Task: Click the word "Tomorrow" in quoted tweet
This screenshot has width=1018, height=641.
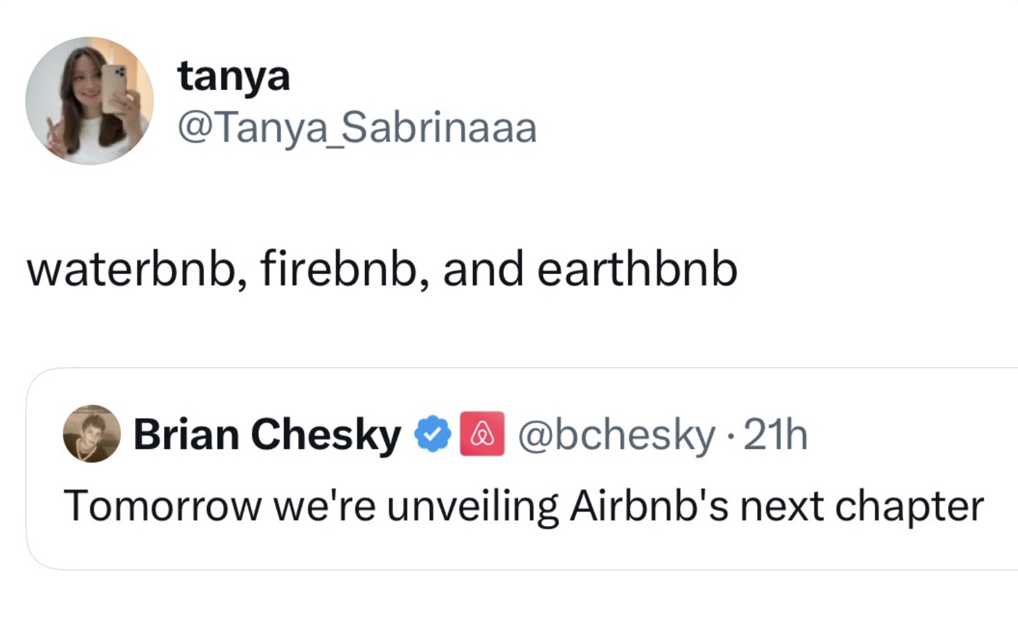Action: point(162,506)
